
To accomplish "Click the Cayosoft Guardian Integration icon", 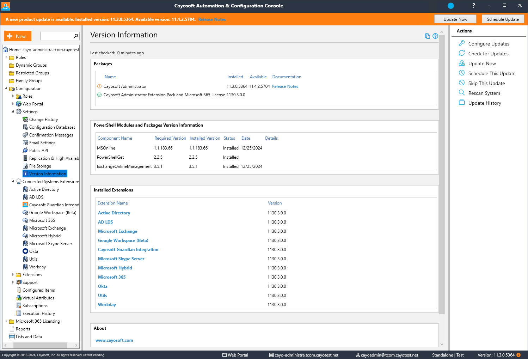I will tap(25, 205).
